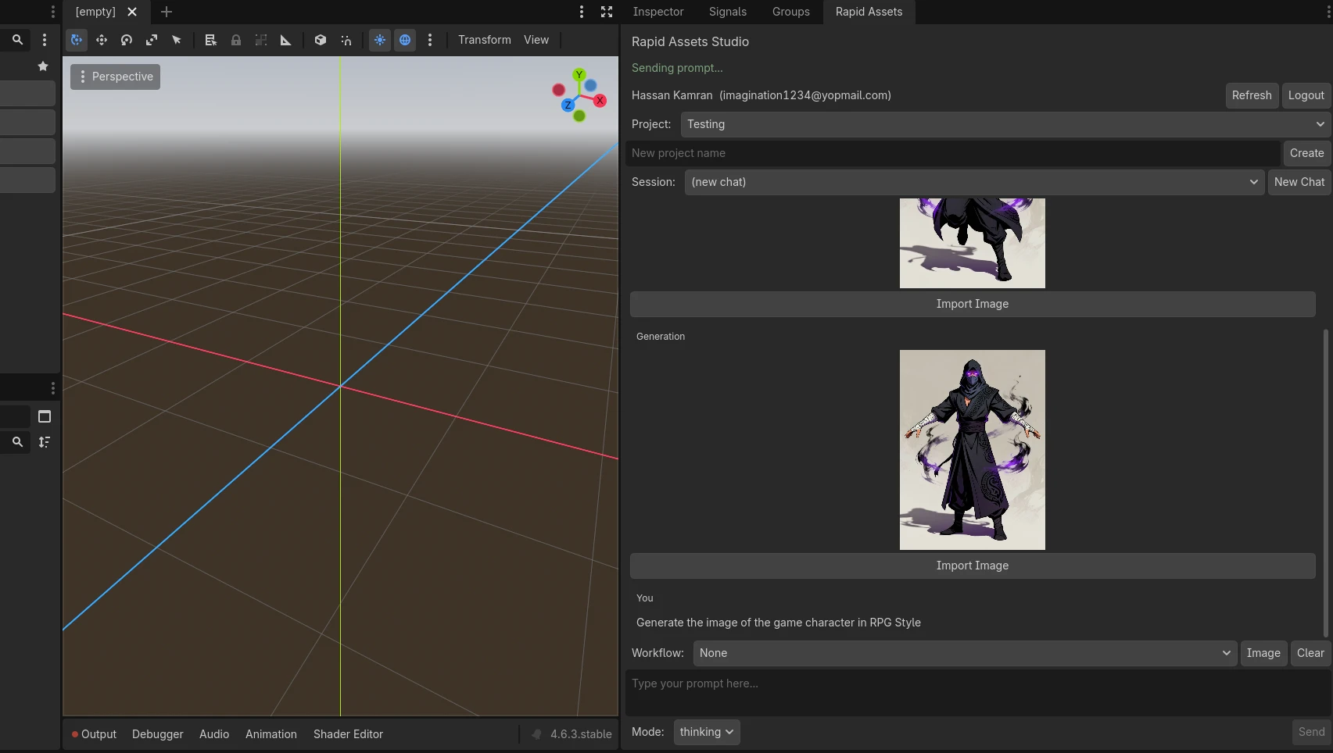Click the Image attach button
This screenshot has height=753, width=1333.
[1263, 653]
